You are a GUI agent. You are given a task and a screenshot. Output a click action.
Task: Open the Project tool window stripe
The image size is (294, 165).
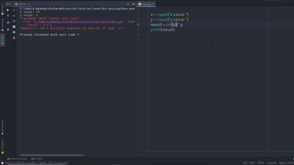pos(2,9)
